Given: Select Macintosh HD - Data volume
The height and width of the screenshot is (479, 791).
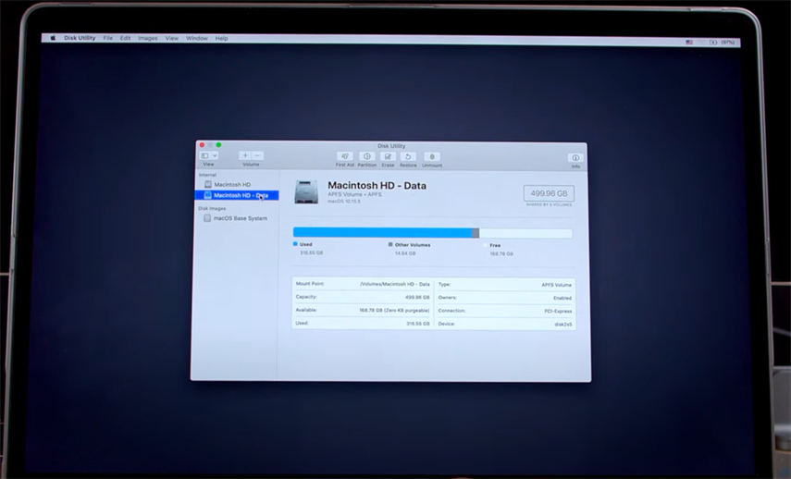Looking at the screenshot, I should (x=237, y=195).
